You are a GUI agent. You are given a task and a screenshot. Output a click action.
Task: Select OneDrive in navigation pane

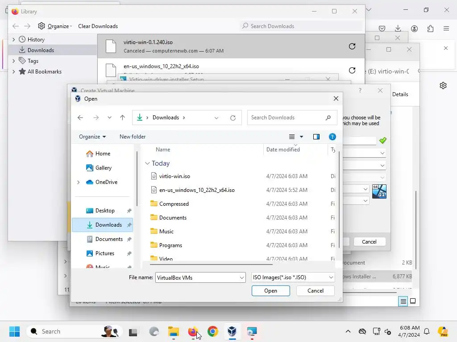106,182
